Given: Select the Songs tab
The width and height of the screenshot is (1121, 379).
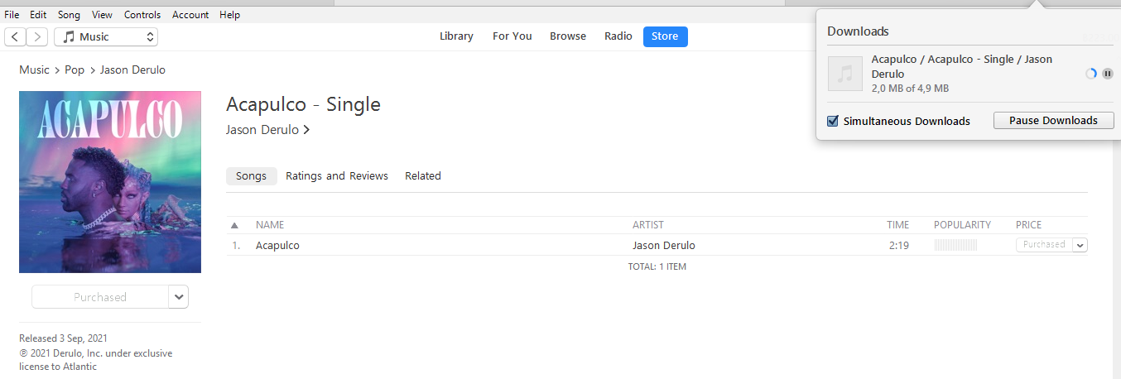Looking at the screenshot, I should [252, 176].
